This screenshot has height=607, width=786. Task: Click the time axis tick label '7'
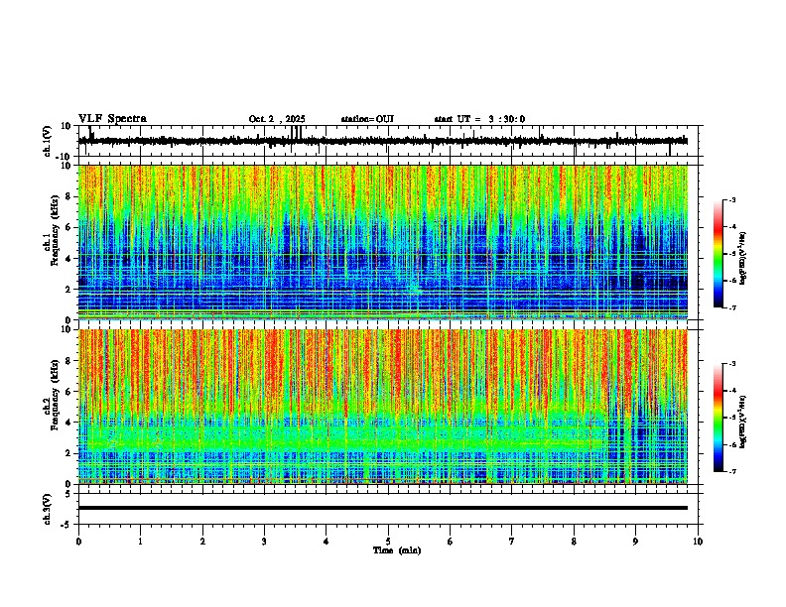(512, 542)
